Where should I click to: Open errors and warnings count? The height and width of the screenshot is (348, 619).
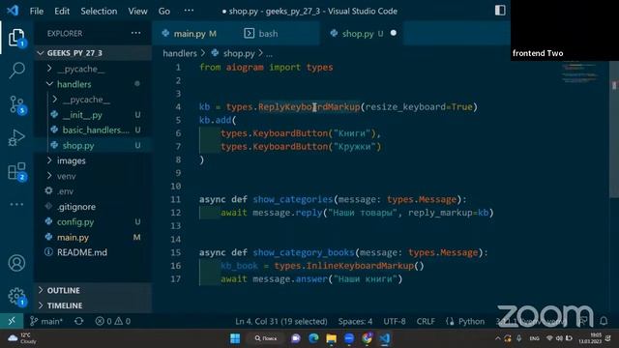tap(112, 321)
